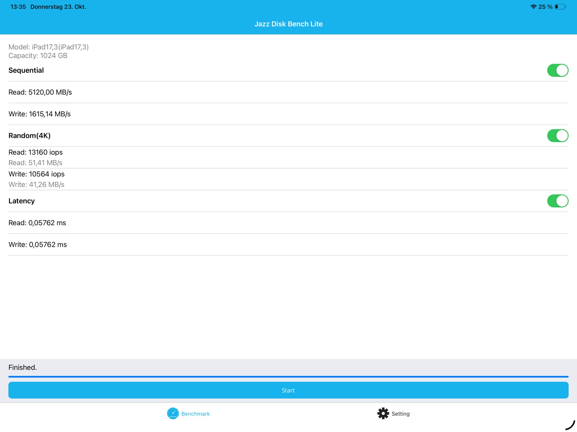The height and width of the screenshot is (432, 577).
Task: Click the blue progress bar
Action: point(288,376)
